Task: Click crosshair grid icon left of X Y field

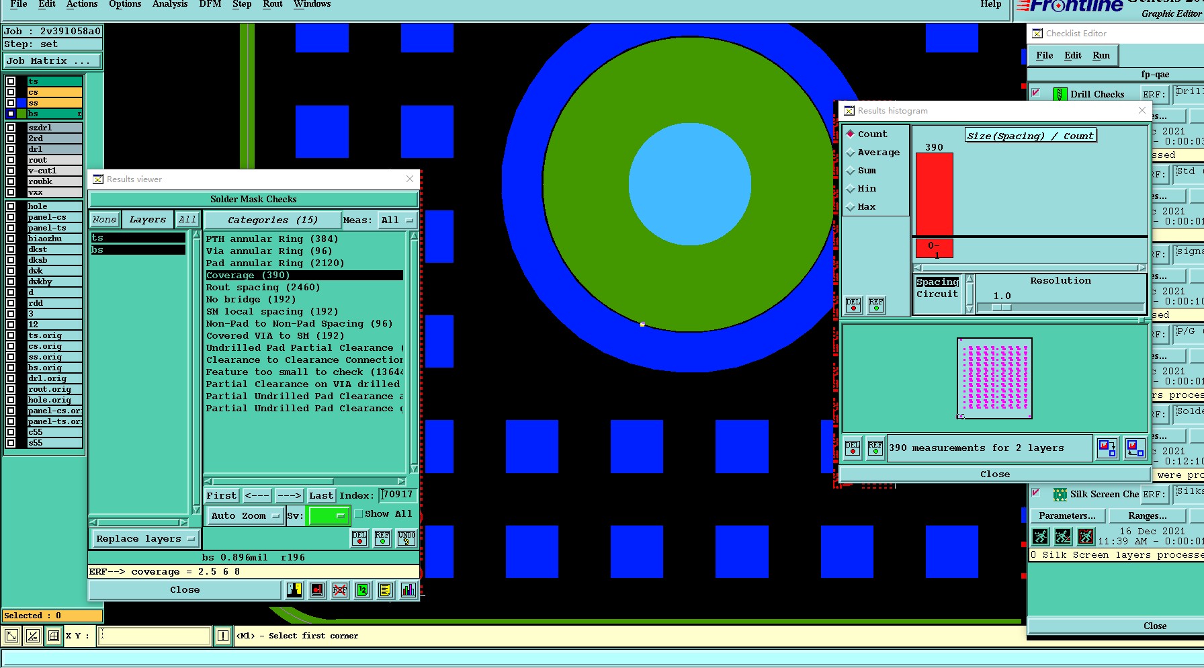Action: [54, 636]
